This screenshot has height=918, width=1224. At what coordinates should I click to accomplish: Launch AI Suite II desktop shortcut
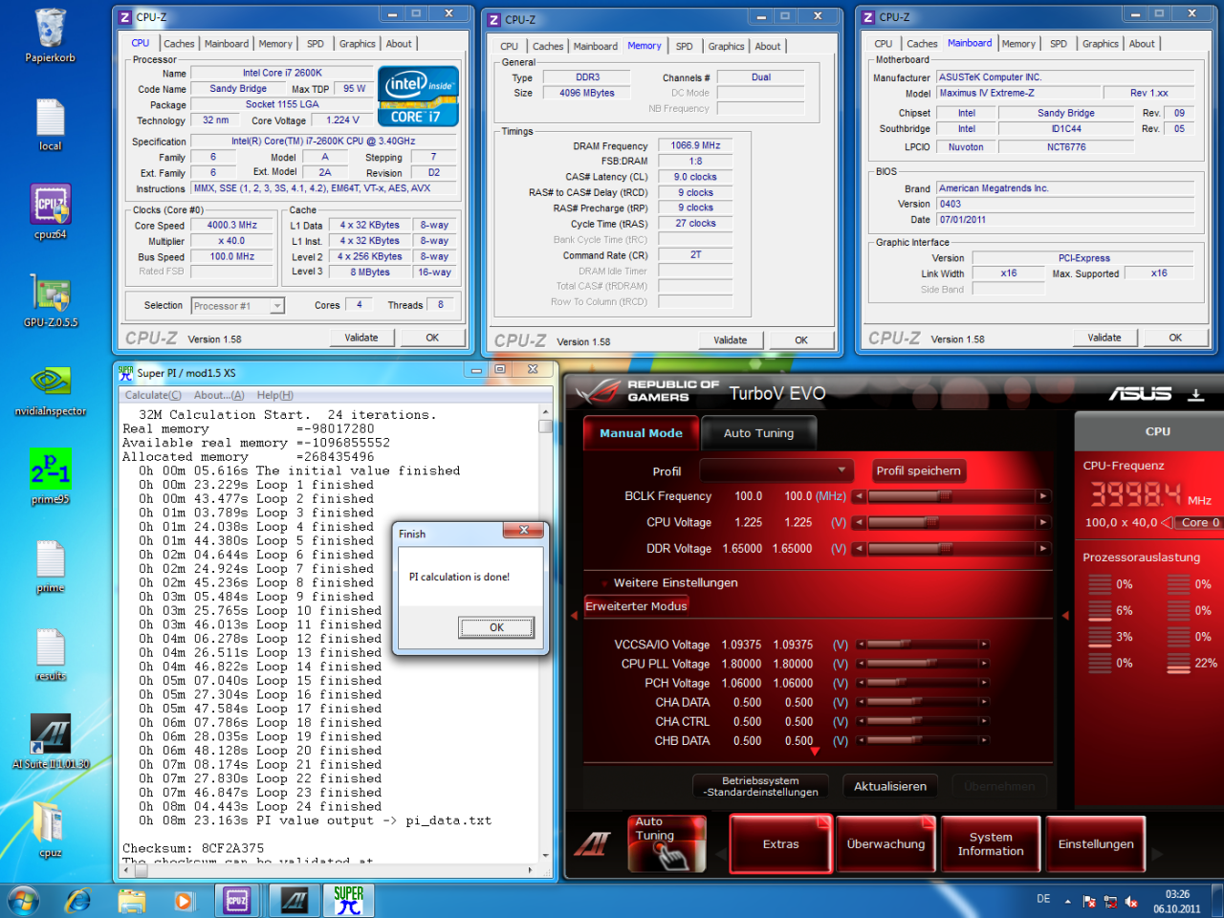pos(50,741)
